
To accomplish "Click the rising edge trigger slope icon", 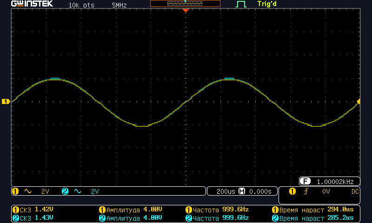I will click(x=306, y=191).
